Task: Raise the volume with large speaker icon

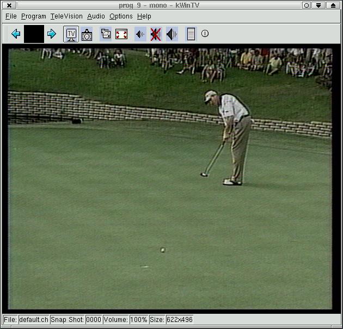Action: coord(172,34)
